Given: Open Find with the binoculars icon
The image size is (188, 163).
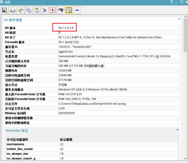Looking at the screenshot, I should [61, 10].
